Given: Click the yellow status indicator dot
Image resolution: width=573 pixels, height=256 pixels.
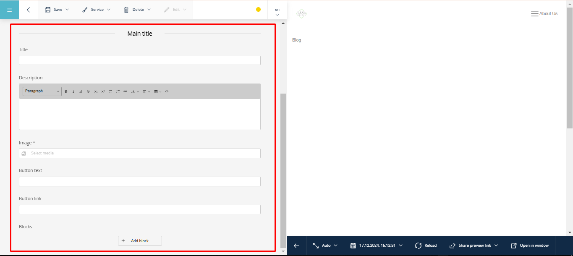Looking at the screenshot, I should pyautogui.click(x=258, y=10).
